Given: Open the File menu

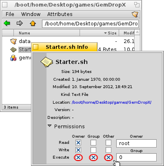Looking at the screenshot, I should pyautogui.click(x=10, y=14).
